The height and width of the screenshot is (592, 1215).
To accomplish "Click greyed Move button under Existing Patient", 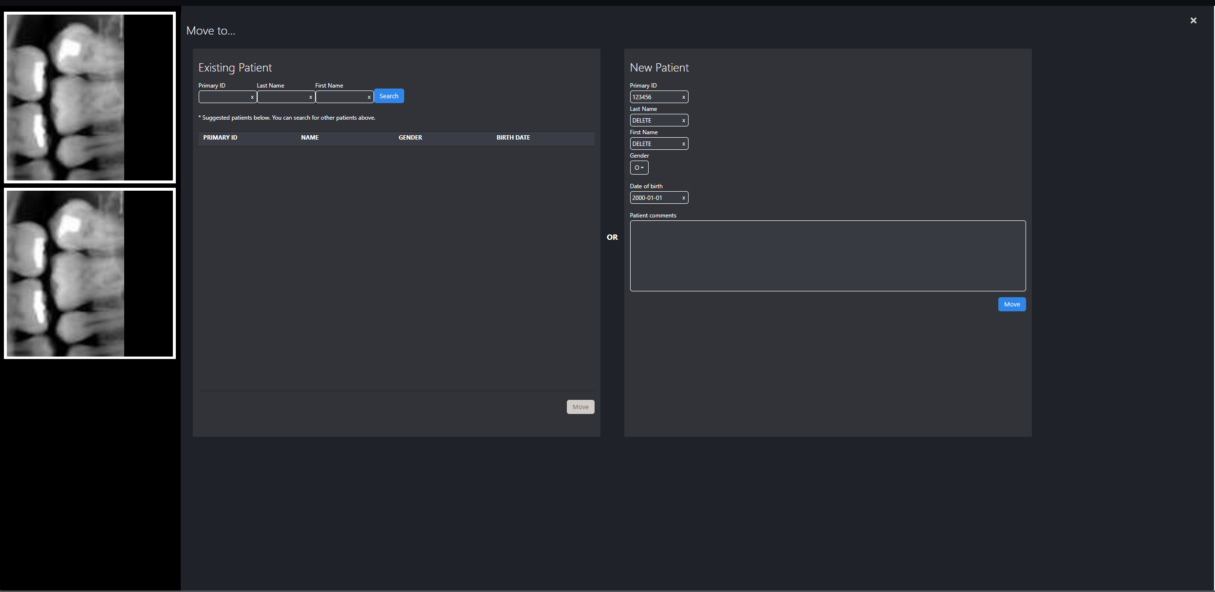I will coord(580,407).
